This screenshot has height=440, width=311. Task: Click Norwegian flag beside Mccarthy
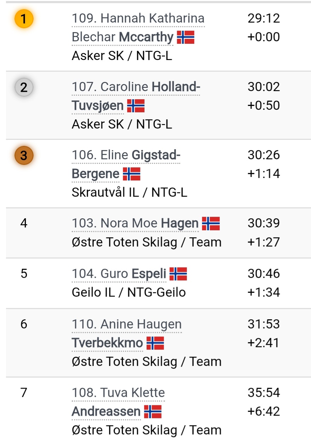coord(186,37)
